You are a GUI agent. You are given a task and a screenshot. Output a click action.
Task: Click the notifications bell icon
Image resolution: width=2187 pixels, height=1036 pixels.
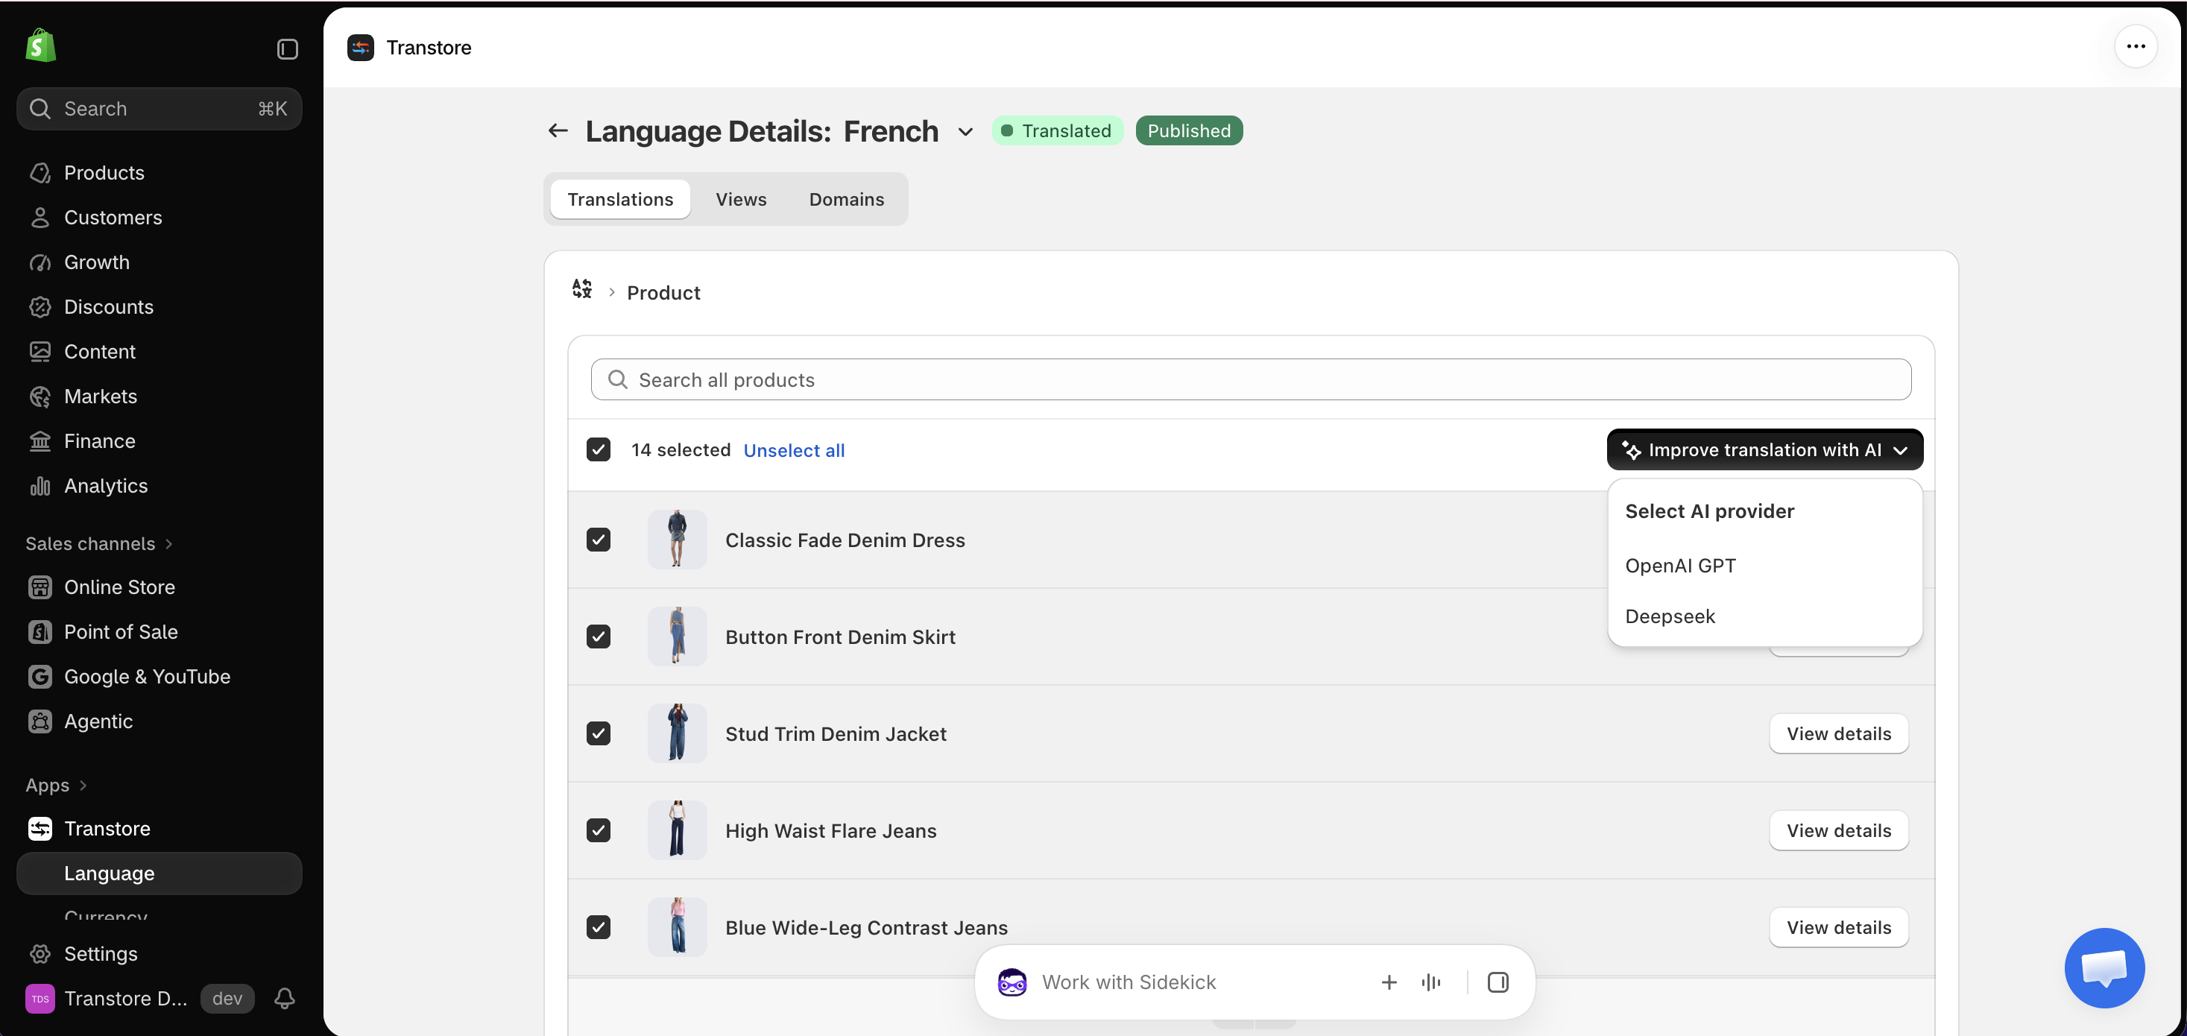coord(285,999)
